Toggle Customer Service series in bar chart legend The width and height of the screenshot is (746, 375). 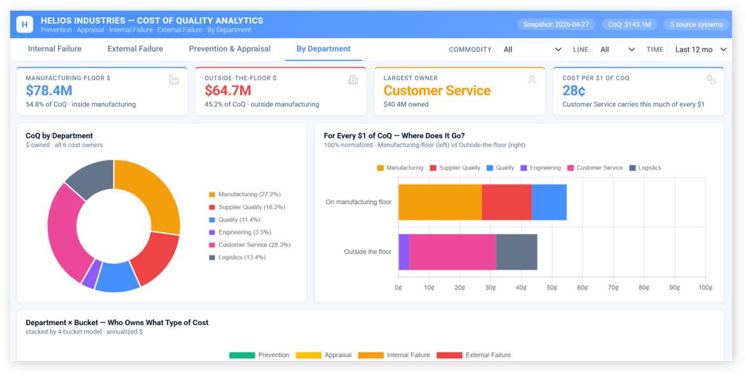coord(595,168)
